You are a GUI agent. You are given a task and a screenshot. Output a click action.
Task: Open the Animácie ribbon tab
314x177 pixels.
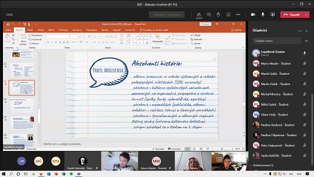(77, 30)
